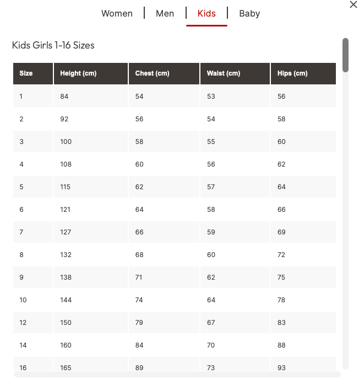Click waist value 59 in the size 7 row

211,232
